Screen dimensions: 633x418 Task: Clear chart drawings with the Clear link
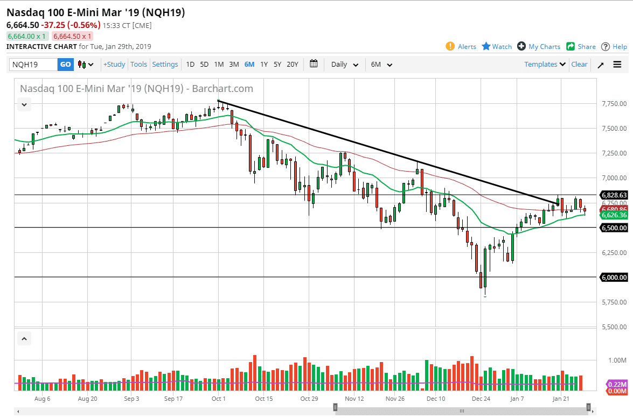(x=579, y=64)
